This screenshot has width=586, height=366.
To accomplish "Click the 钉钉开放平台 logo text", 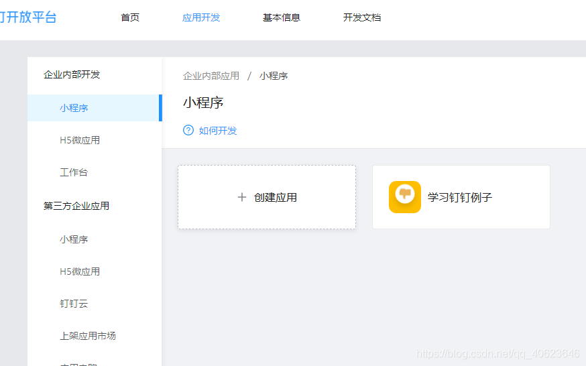I will point(28,17).
